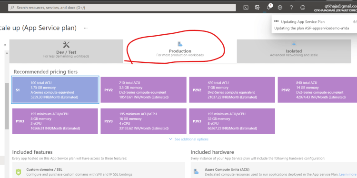
Task: Click the Included hardware heading
Action: point(212,152)
